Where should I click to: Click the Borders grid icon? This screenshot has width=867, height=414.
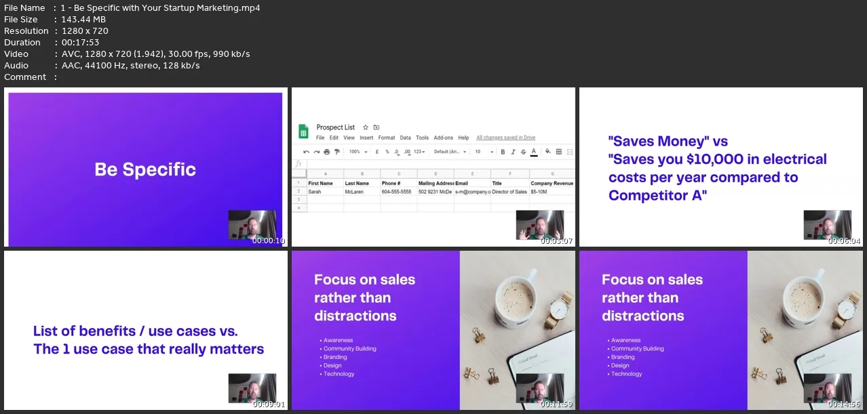558,152
